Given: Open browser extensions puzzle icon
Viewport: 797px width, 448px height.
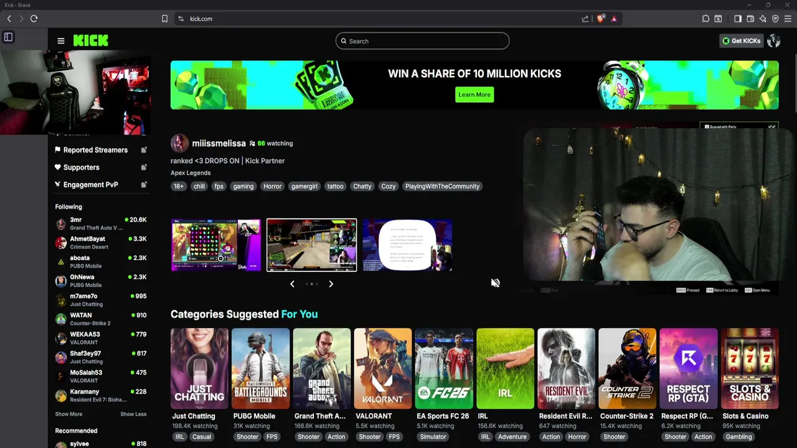Looking at the screenshot, I should pos(705,19).
